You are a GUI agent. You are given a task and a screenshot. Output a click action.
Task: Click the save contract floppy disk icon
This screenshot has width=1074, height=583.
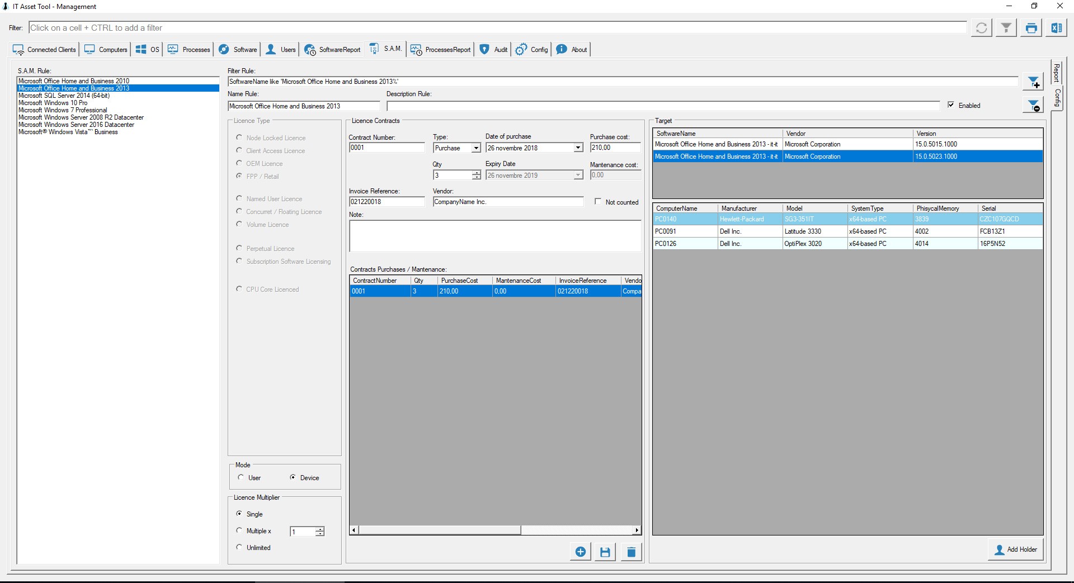605,552
